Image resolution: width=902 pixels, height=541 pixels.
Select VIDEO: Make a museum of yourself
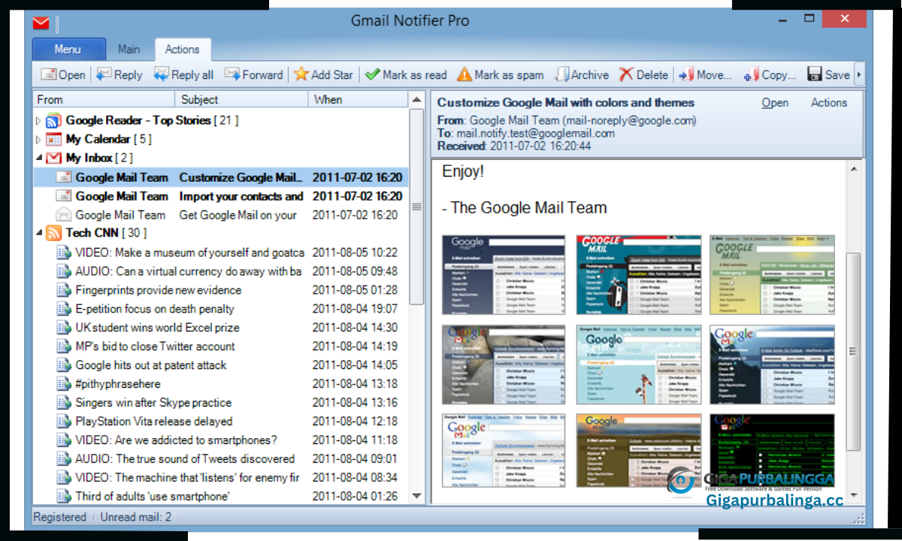point(221,252)
